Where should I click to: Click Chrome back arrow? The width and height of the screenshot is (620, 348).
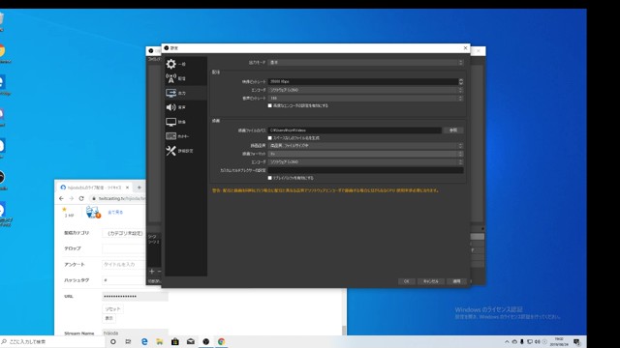[61, 198]
